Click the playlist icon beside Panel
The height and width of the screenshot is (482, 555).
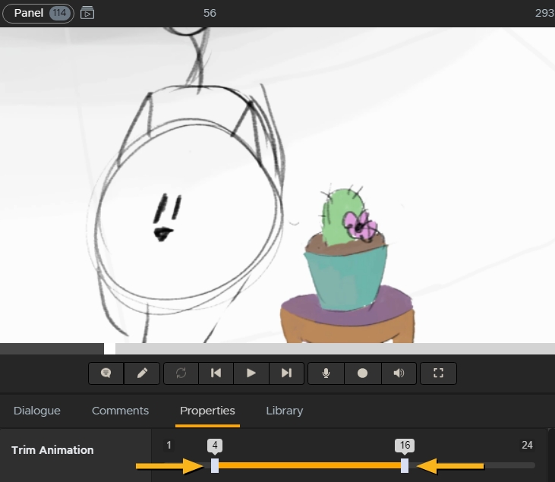pyautogui.click(x=87, y=13)
